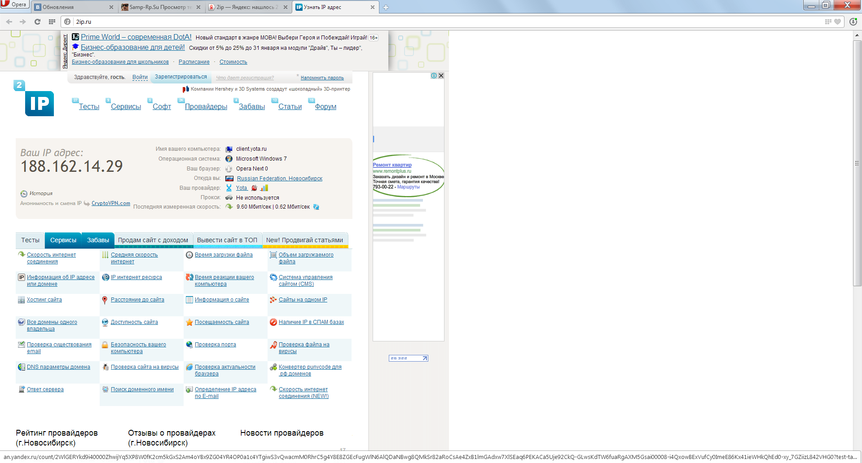862x463 pixels.
Task: Go back using the browser back arrow
Action: pos(9,22)
